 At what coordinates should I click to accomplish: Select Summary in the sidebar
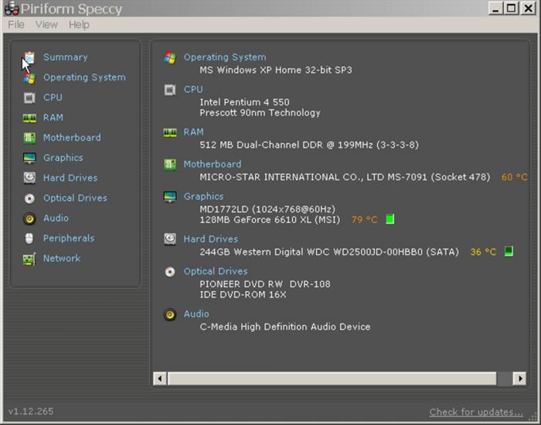click(x=65, y=57)
